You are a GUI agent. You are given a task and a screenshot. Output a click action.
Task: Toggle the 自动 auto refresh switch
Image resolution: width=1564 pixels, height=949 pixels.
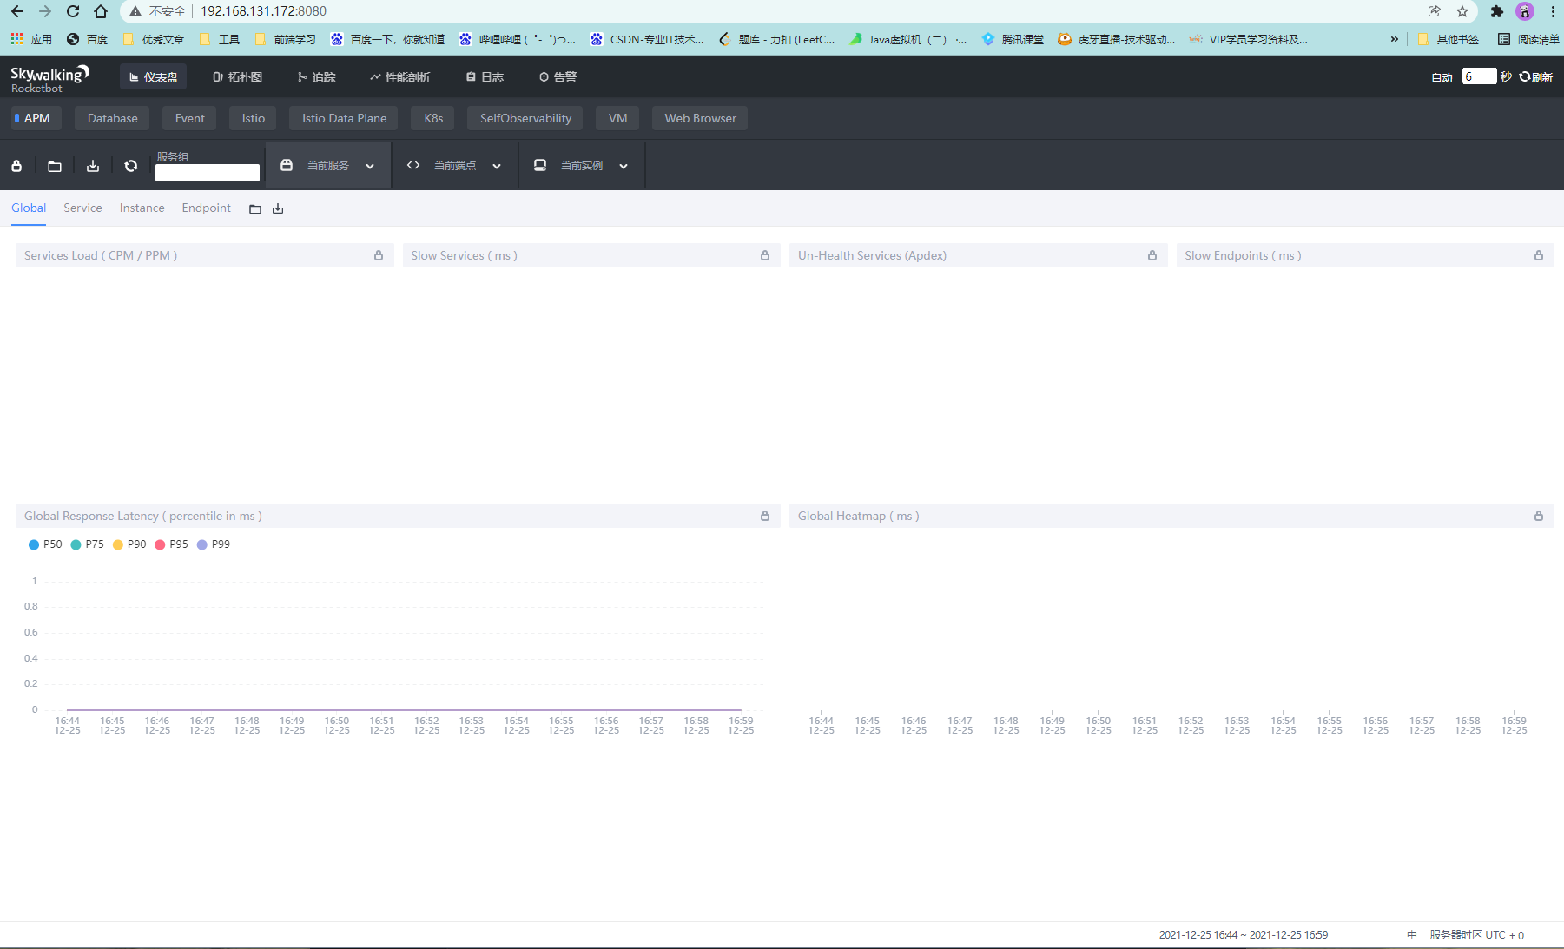pos(1442,77)
